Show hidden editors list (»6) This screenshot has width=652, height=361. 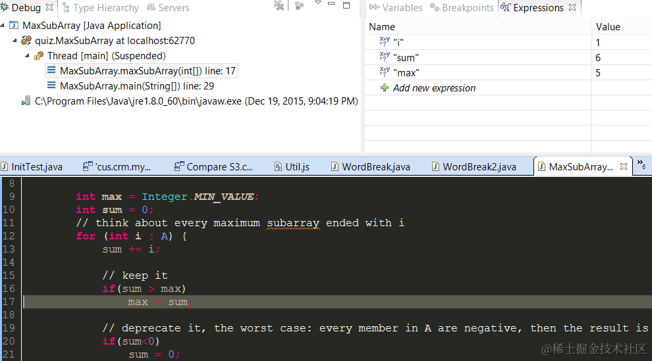(641, 165)
